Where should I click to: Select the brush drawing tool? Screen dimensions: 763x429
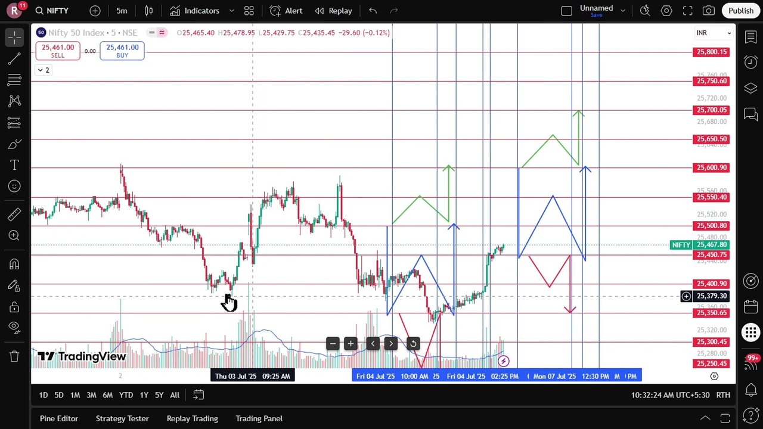point(14,144)
